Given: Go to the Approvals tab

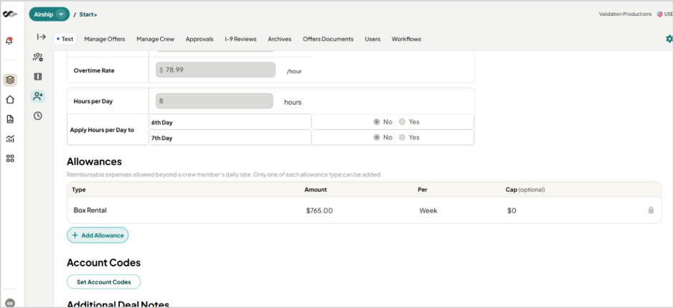Looking at the screenshot, I should pos(200,39).
